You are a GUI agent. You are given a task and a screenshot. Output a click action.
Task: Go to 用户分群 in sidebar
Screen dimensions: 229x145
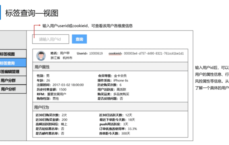(13, 81)
